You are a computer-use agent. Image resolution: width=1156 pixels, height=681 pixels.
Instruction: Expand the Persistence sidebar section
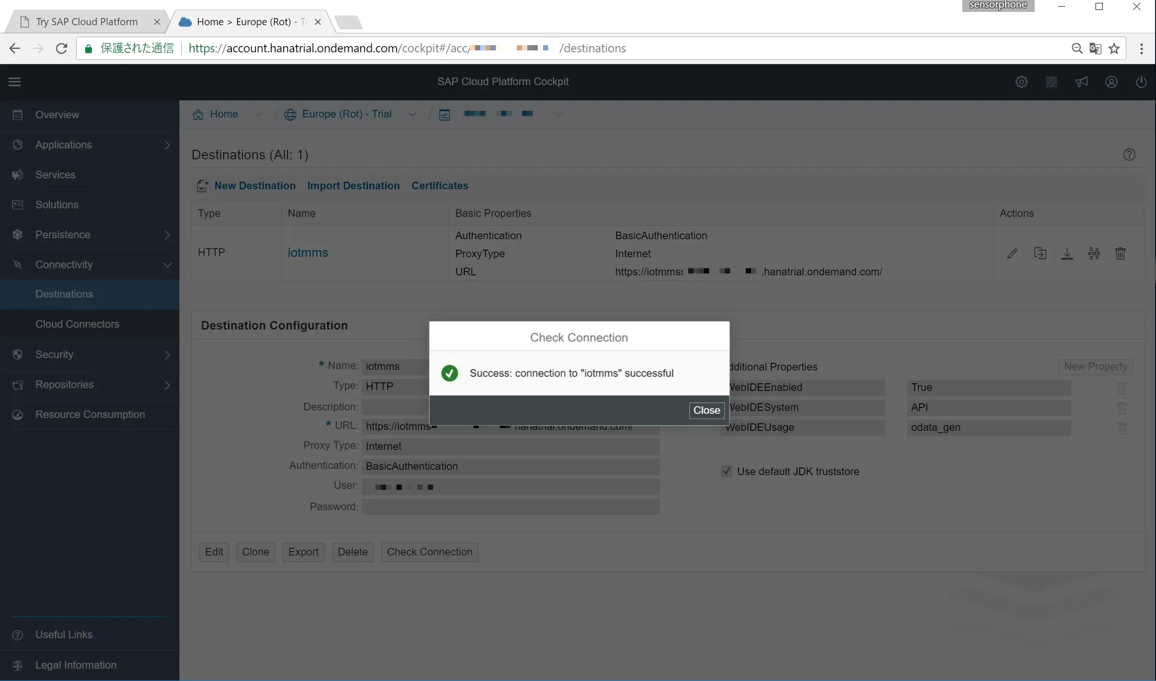point(167,235)
